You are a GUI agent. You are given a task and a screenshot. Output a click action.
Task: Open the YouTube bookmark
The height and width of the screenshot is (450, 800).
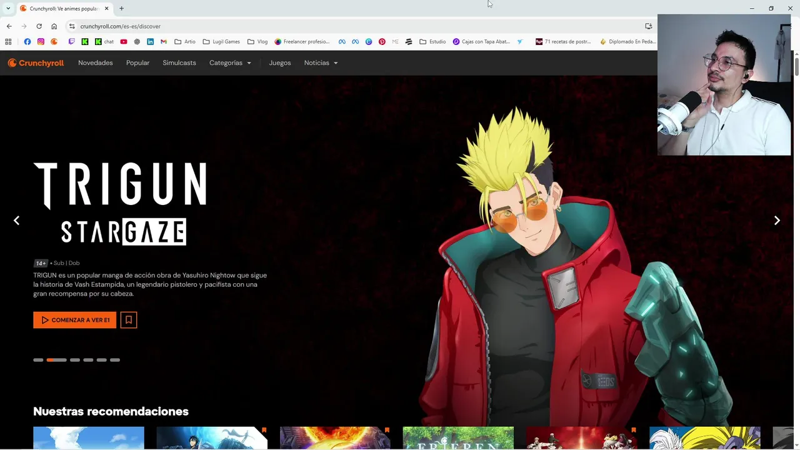point(124,42)
